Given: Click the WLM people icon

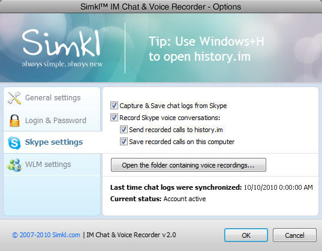Looking at the screenshot, I should 14,165.
